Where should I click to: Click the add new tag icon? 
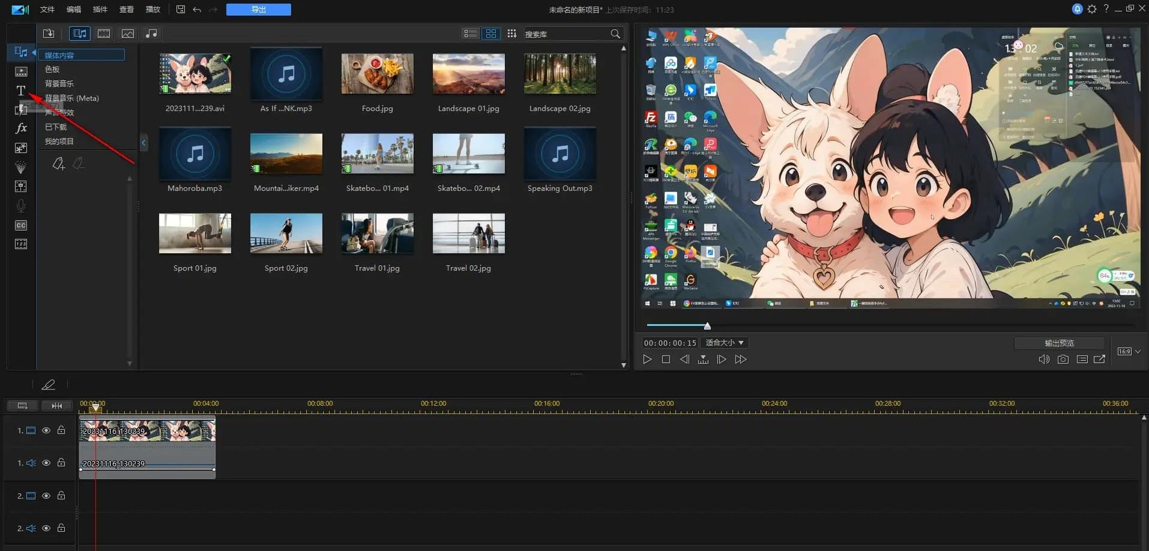tap(58, 163)
